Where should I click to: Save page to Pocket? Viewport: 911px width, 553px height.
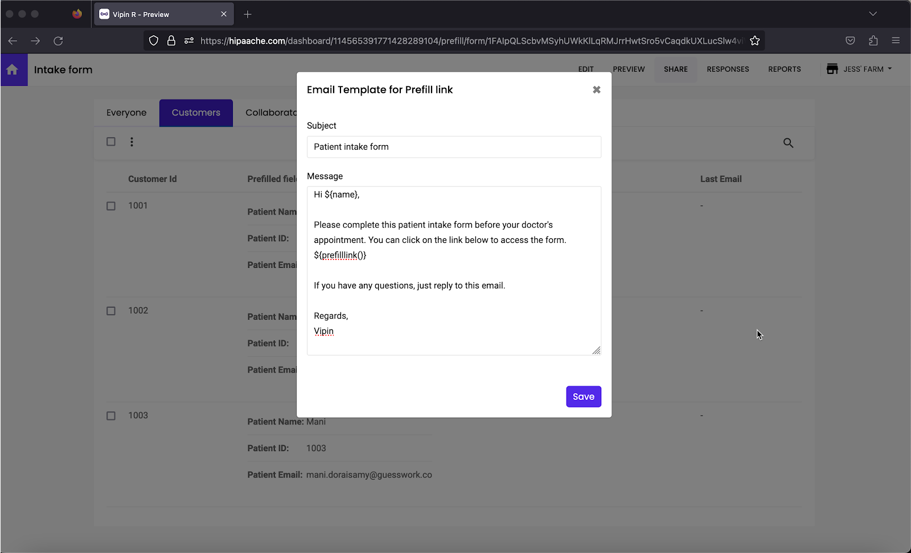850,40
